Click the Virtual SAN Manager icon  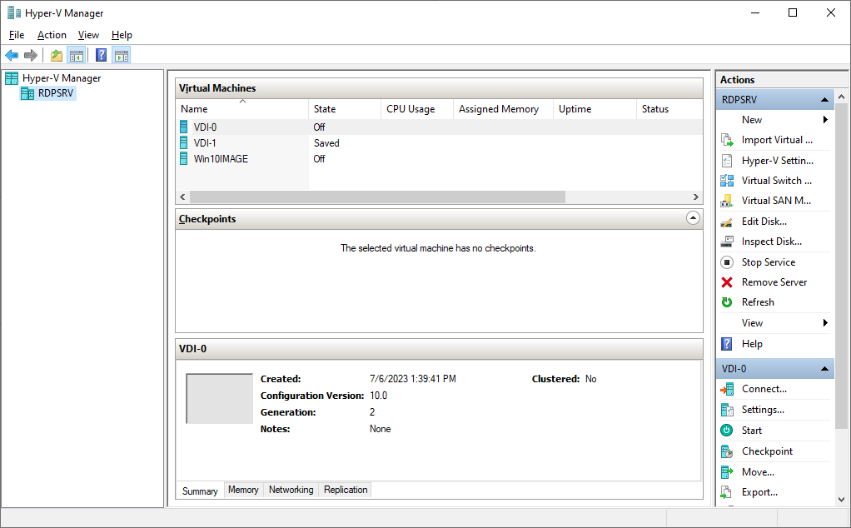pyautogui.click(x=727, y=201)
